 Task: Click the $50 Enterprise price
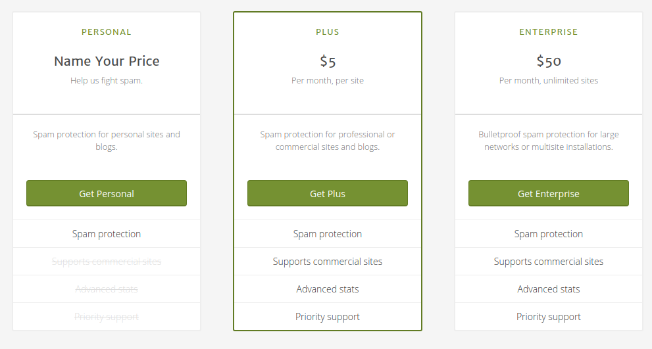pos(548,61)
